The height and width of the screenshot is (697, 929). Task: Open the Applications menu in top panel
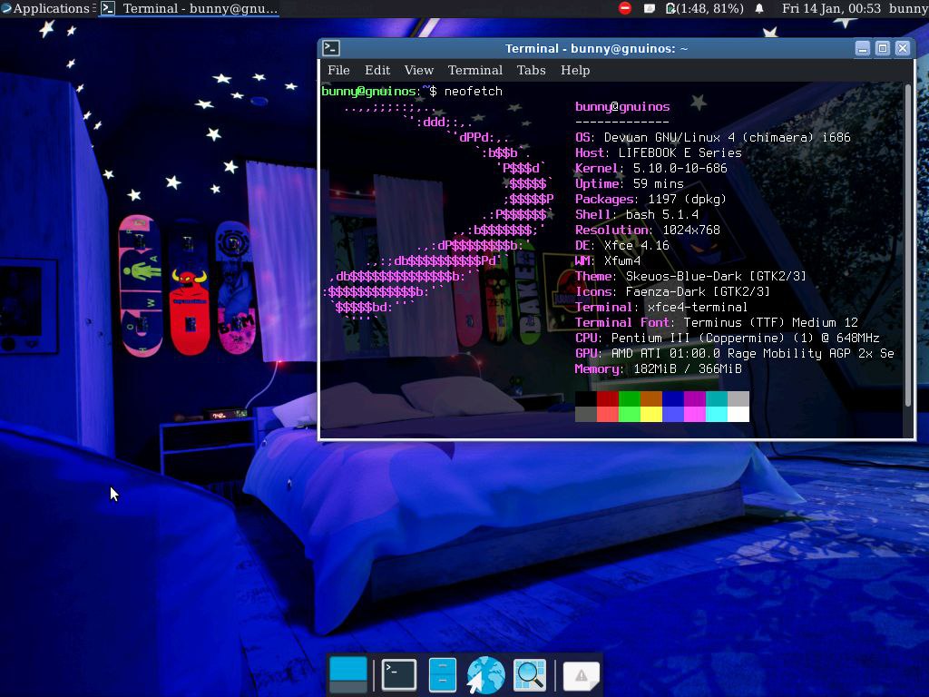(45, 8)
